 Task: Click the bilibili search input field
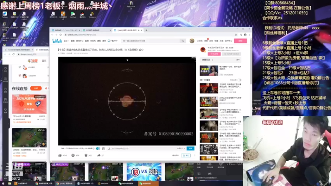pyautogui.click(x=151, y=41)
